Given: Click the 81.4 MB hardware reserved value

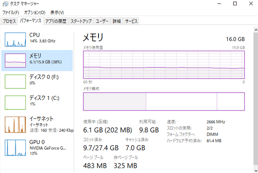Looking at the screenshot, I should pos(214,141).
